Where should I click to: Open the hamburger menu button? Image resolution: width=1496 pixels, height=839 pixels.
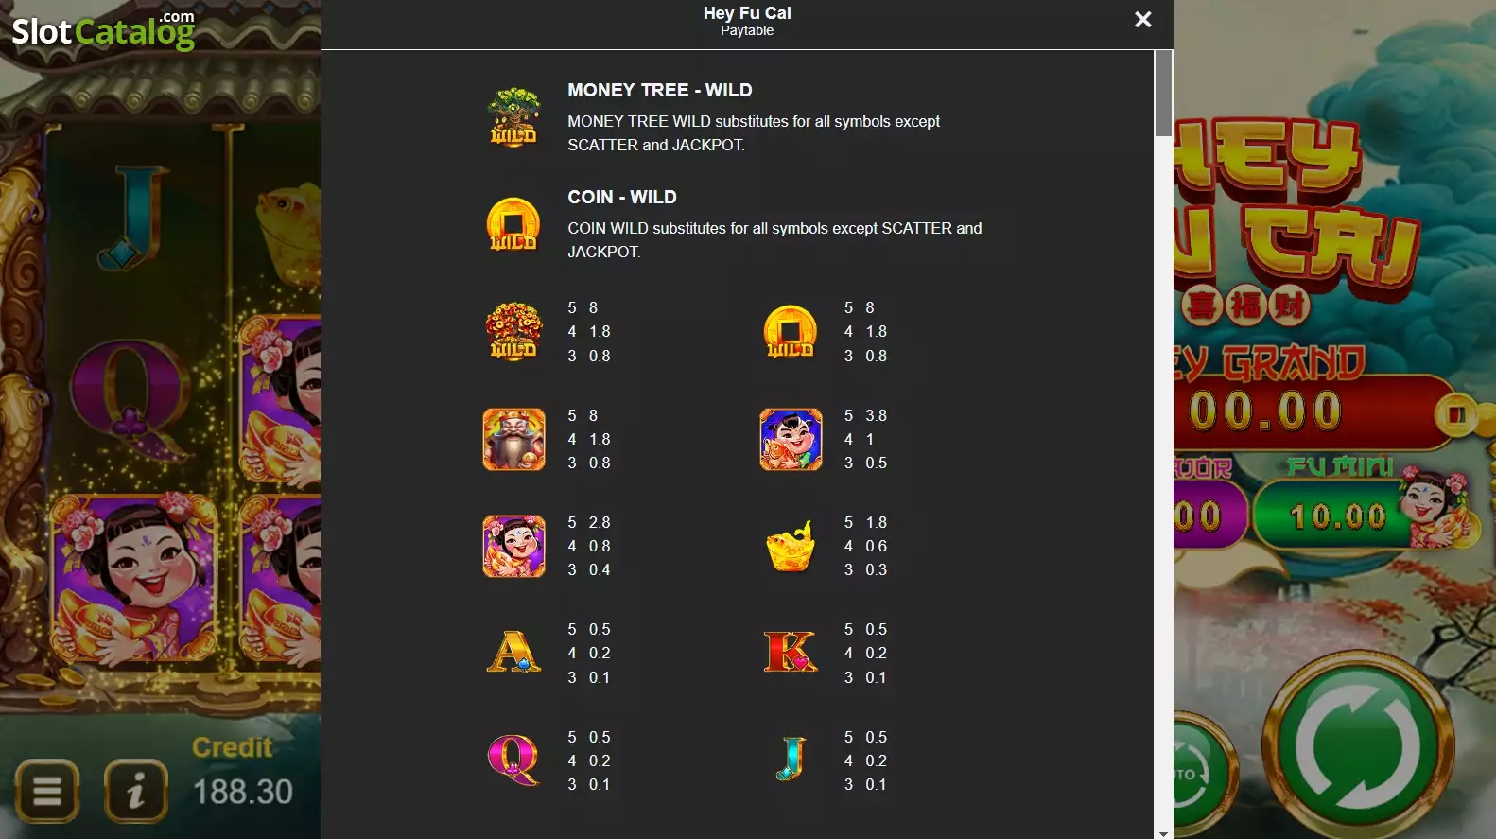[x=47, y=790]
